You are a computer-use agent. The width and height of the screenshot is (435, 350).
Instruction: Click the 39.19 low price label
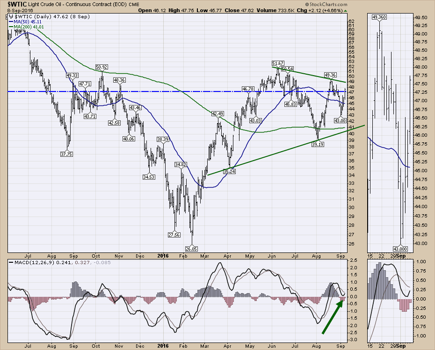(x=318, y=144)
